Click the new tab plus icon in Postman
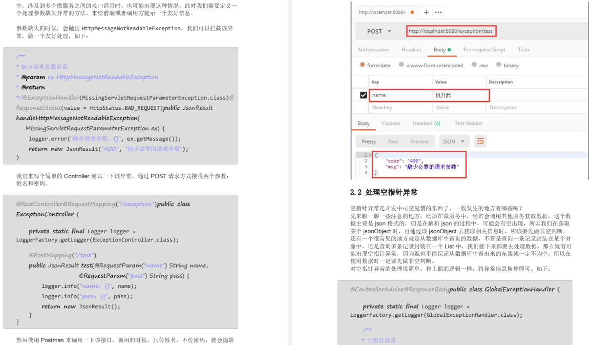 click(426, 12)
